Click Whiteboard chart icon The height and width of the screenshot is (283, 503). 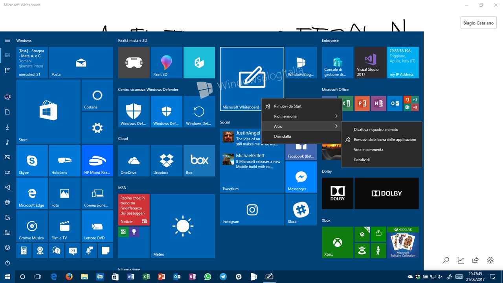tap(461, 260)
